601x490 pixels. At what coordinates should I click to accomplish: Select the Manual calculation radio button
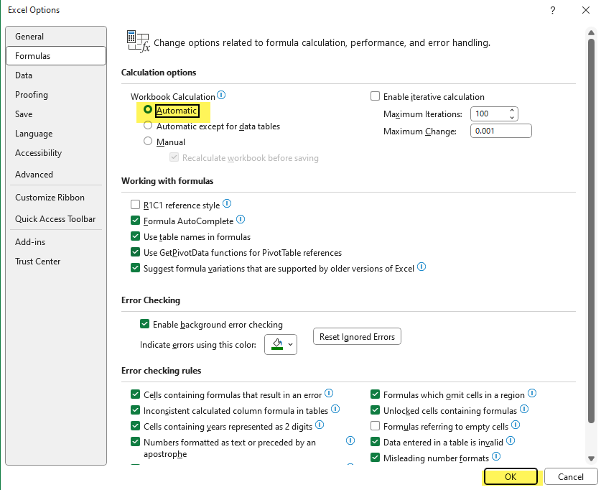pos(148,142)
